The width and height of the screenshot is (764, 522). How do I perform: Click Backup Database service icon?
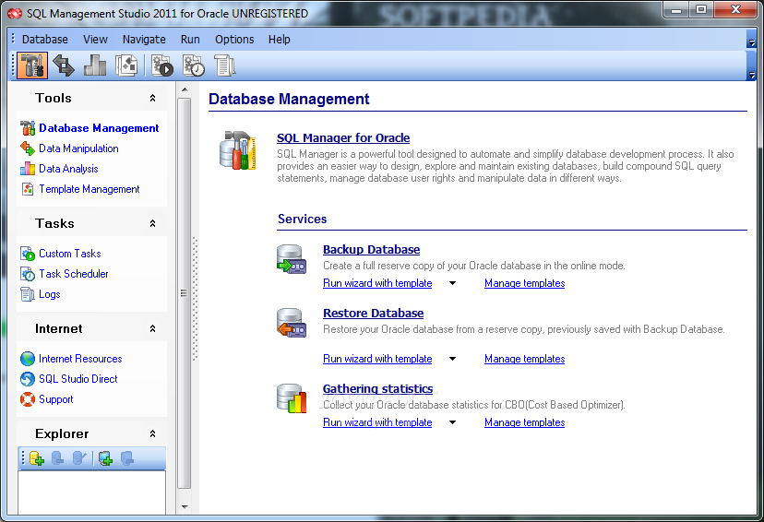tap(292, 259)
